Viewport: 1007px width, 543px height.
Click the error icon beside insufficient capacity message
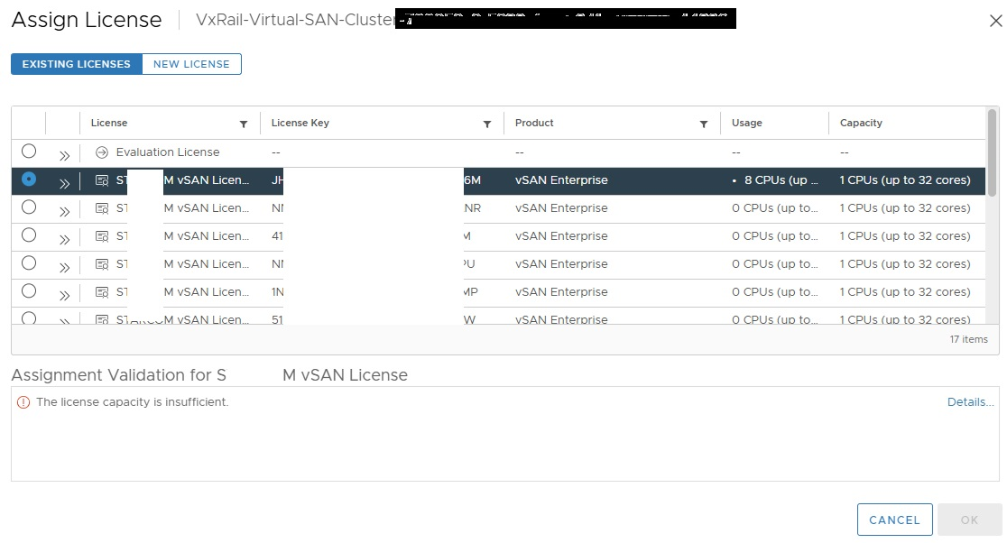[x=23, y=402]
